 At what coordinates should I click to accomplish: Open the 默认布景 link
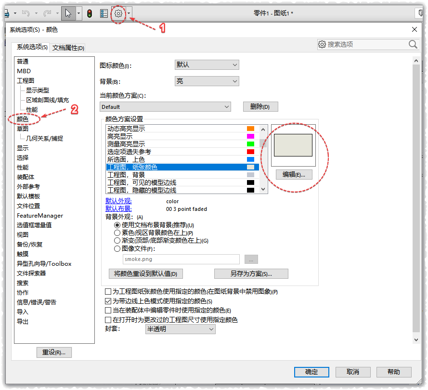pos(119,209)
